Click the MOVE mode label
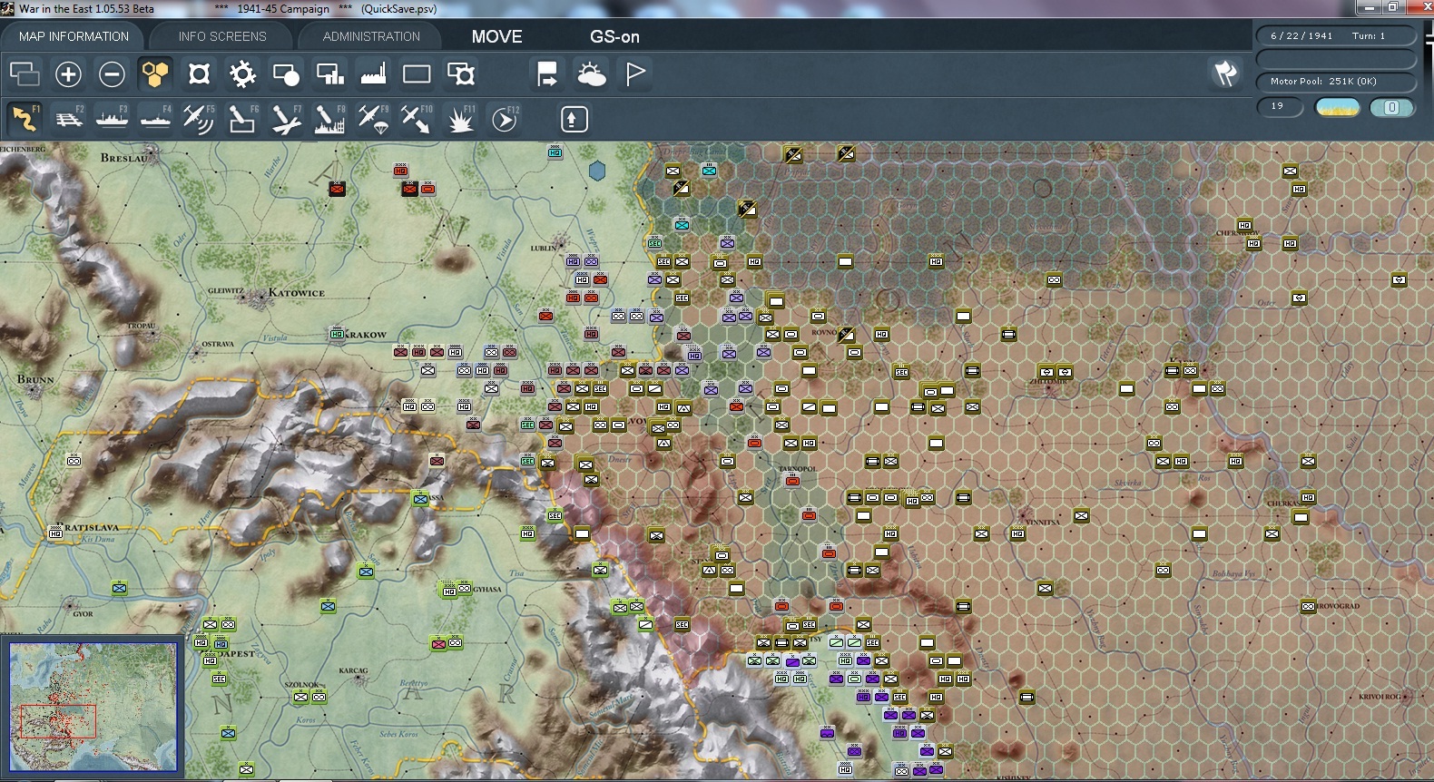Image resolution: width=1434 pixels, height=782 pixels. pyautogui.click(x=496, y=36)
